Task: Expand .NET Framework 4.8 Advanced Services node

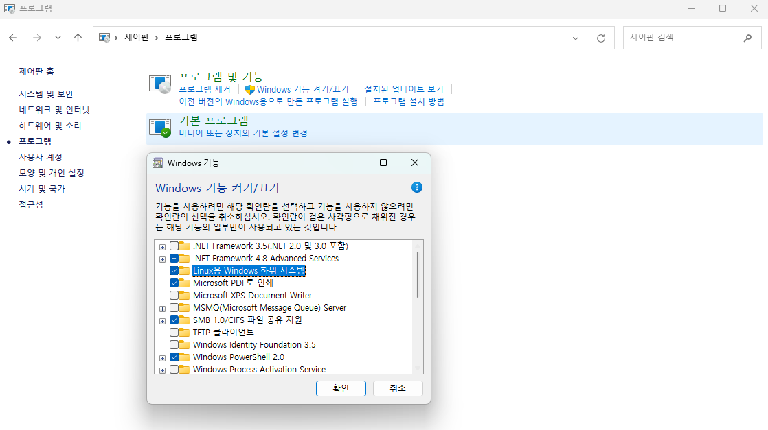Action: 162,259
